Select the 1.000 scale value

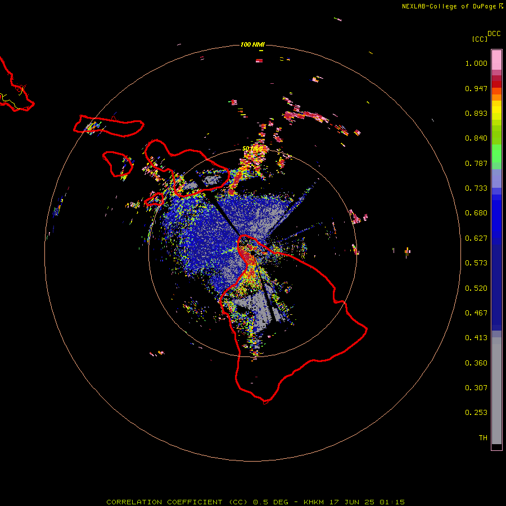point(476,63)
